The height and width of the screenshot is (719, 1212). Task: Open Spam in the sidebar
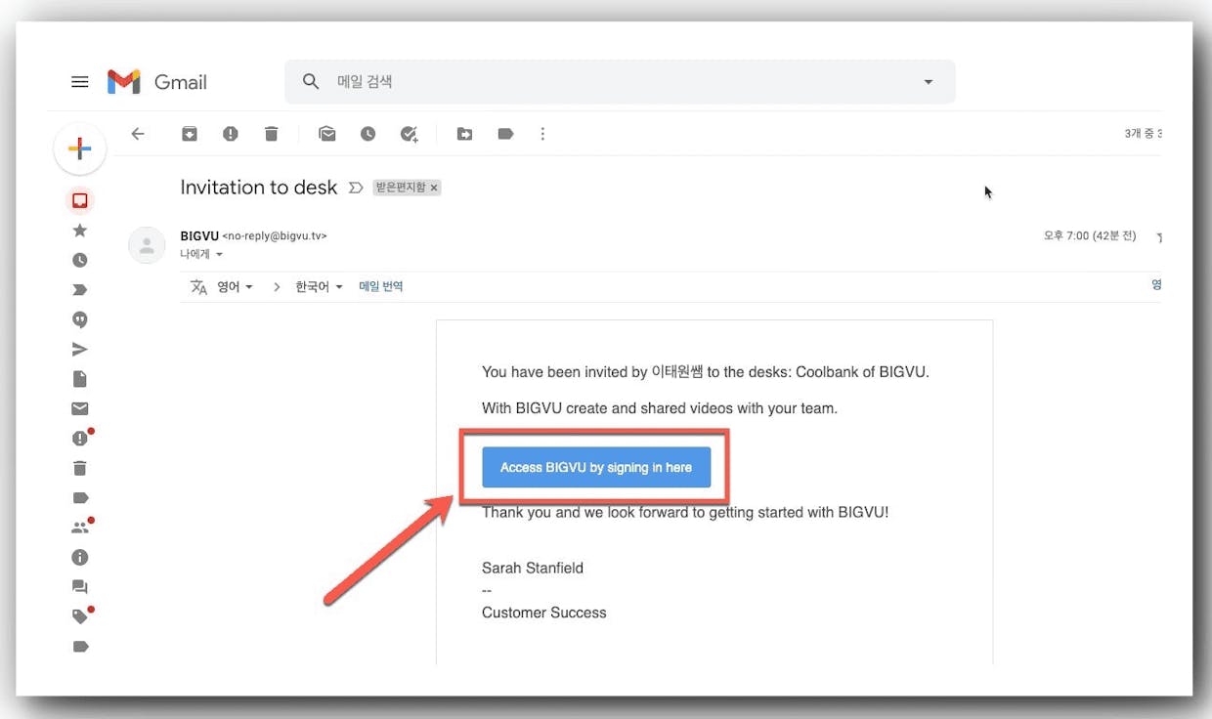[81, 438]
